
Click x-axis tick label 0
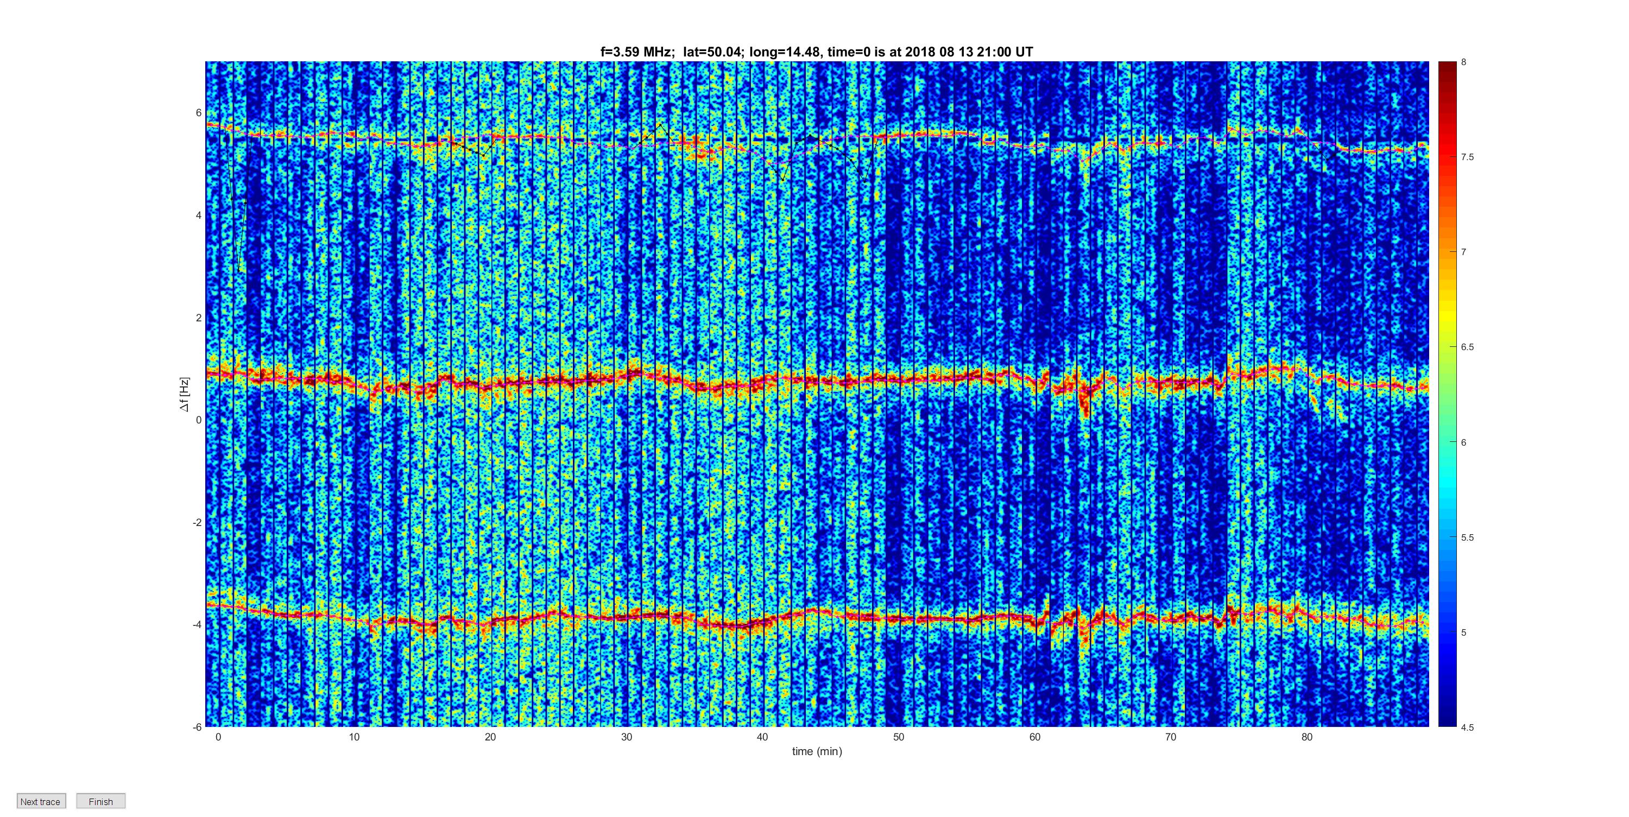(x=218, y=737)
